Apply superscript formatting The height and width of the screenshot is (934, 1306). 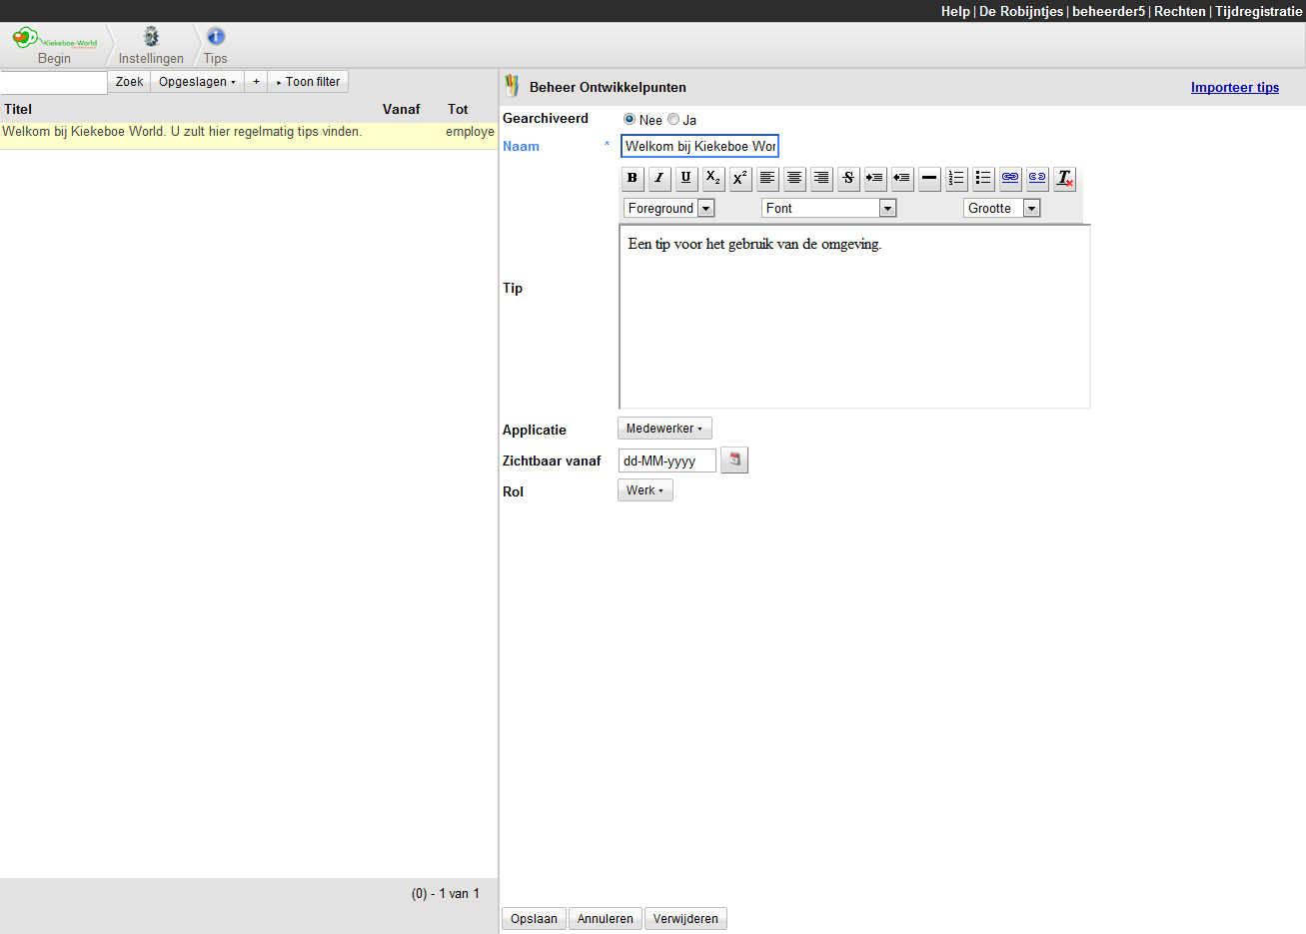[x=739, y=178]
